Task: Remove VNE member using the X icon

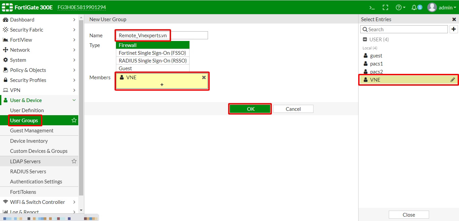Action: [204, 77]
